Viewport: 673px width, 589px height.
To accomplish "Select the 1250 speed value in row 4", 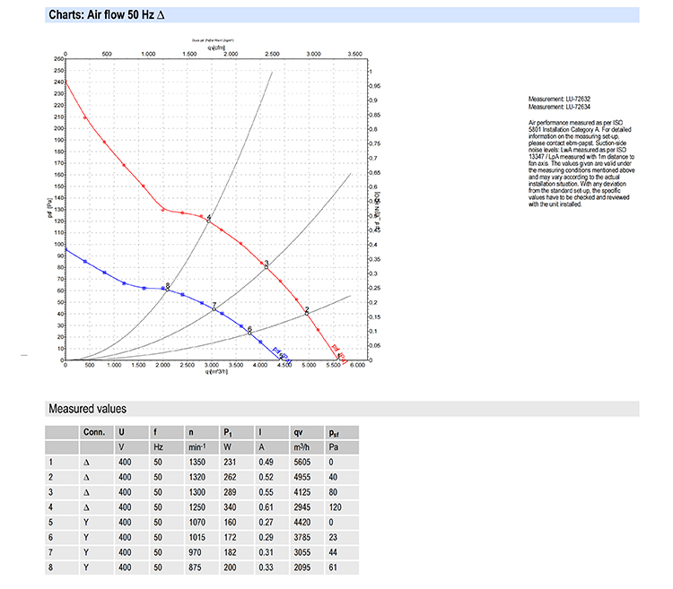I will [x=197, y=507].
